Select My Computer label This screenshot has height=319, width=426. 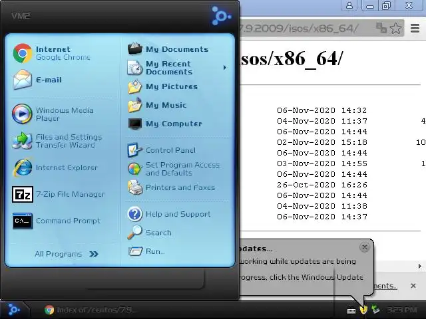point(174,124)
